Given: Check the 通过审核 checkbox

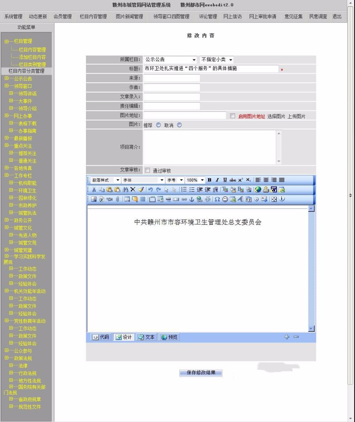Looking at the screenshot, I should tap(147, 170).
